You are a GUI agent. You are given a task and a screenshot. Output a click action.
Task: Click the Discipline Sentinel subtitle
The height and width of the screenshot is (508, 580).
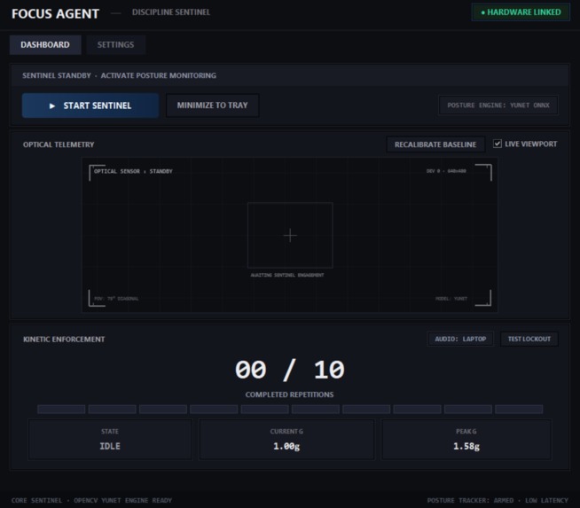(171, 12)
